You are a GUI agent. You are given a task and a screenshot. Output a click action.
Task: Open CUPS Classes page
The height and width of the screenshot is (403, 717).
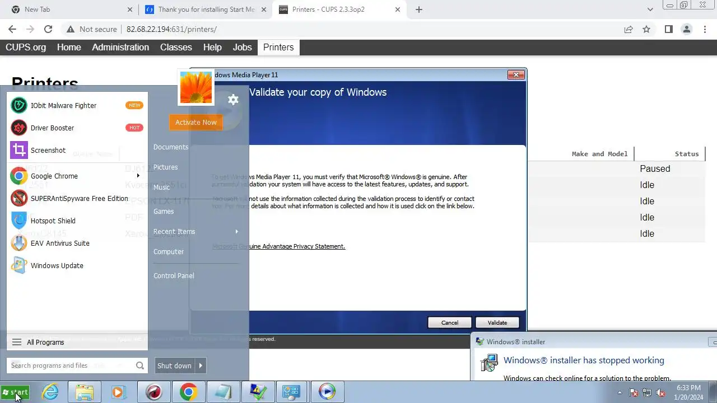176,47
